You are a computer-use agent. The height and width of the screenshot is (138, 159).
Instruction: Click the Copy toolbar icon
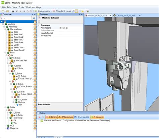pyautogui.click(x=28, y=11)
